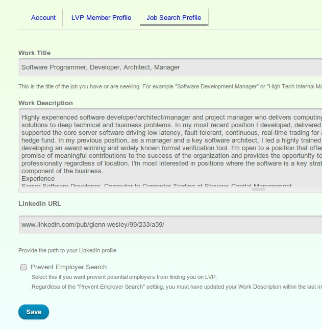Image resolution: width=322 pixels, height=329 pixels.
Task: Click the "Regardless of the" setting note
Action: tap(174, 287)
